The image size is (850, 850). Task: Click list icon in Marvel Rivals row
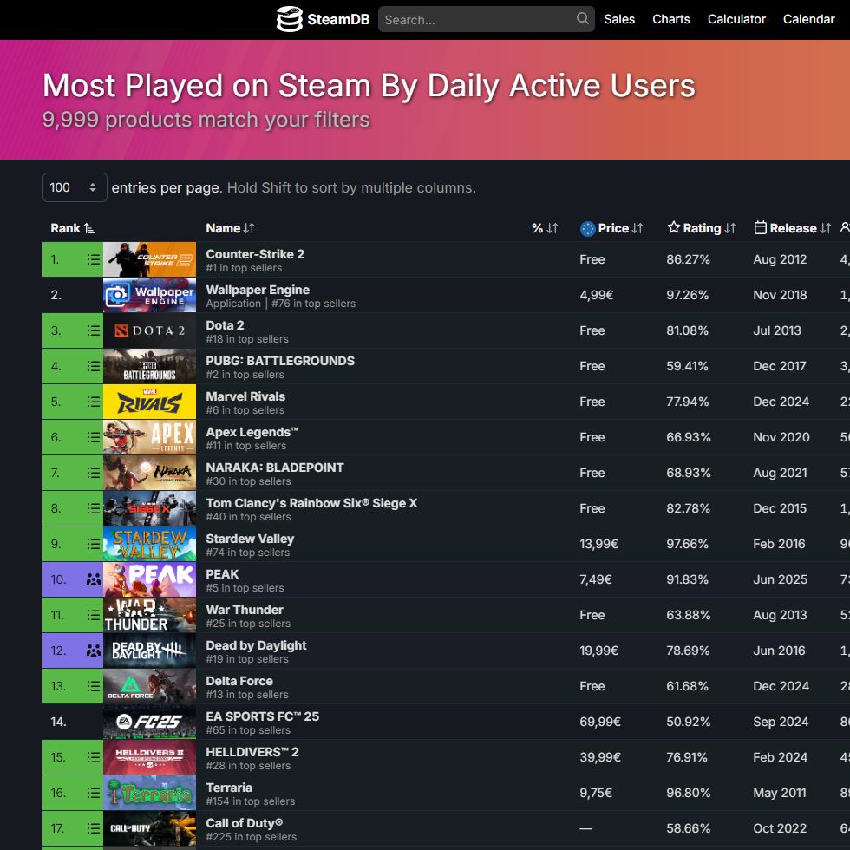(94, 402)
